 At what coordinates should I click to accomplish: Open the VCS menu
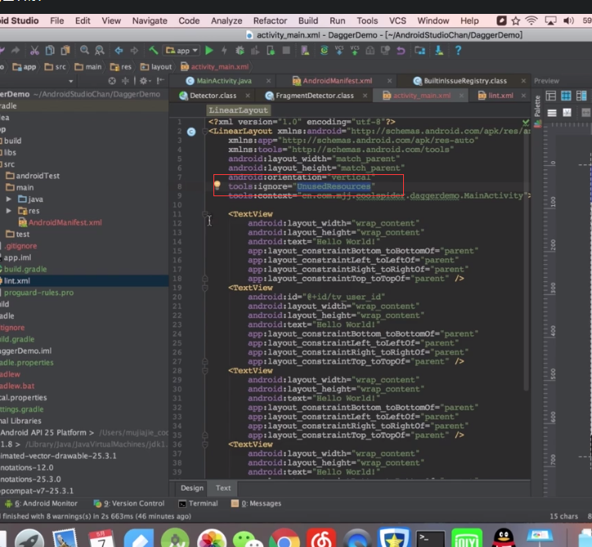[x=397, y=20]
